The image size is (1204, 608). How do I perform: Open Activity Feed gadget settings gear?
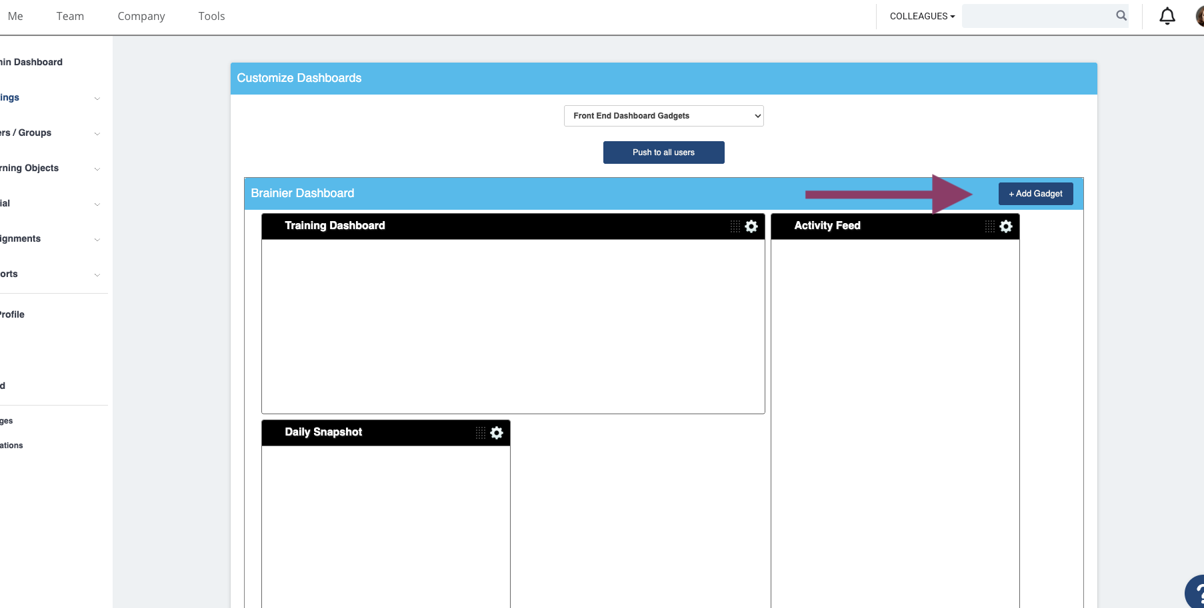(1006, 226)
